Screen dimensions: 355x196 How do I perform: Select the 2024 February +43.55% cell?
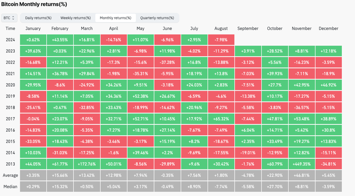[60, 40]
